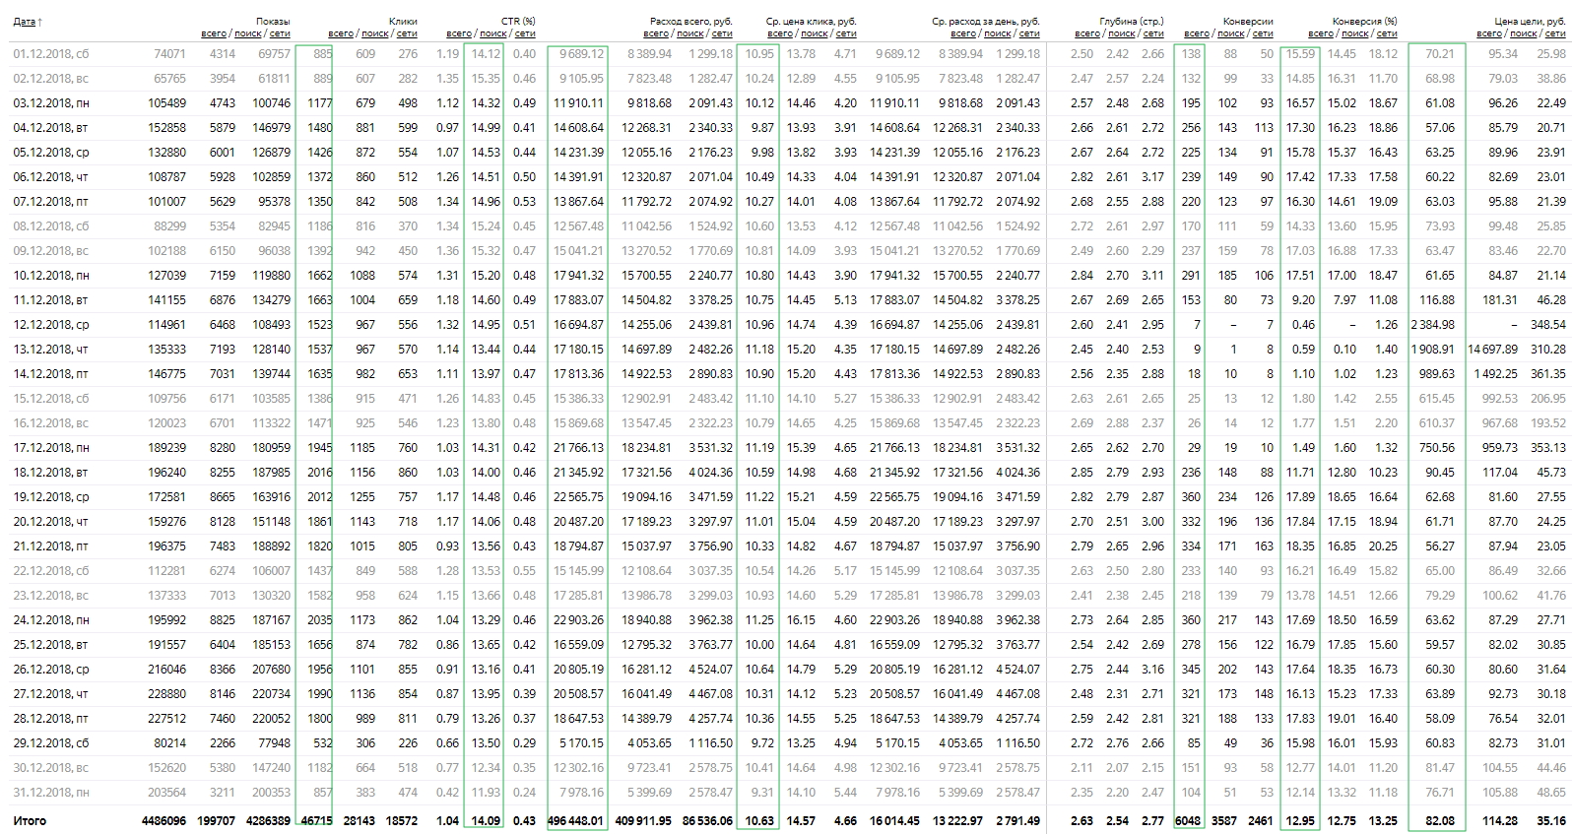Sort by 'сети' under Цена цели, руб.
The height and width of the screenshot is (834, 1572).
[x=1555, y=33]
